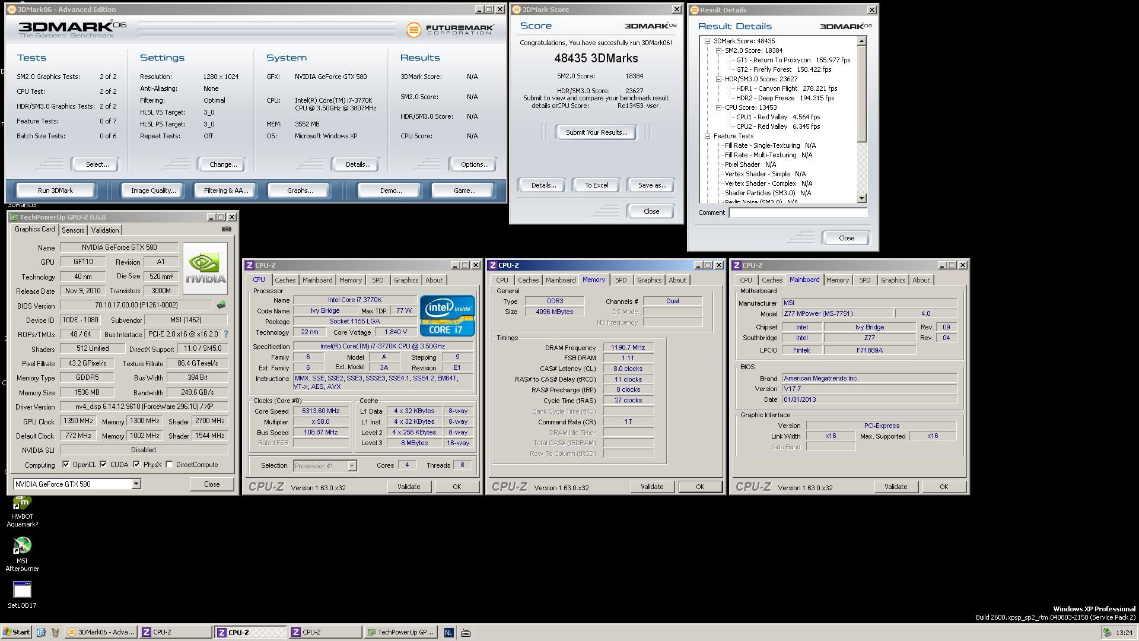Click the NVIDIA logo in GPU-Z

coord(205,268)
